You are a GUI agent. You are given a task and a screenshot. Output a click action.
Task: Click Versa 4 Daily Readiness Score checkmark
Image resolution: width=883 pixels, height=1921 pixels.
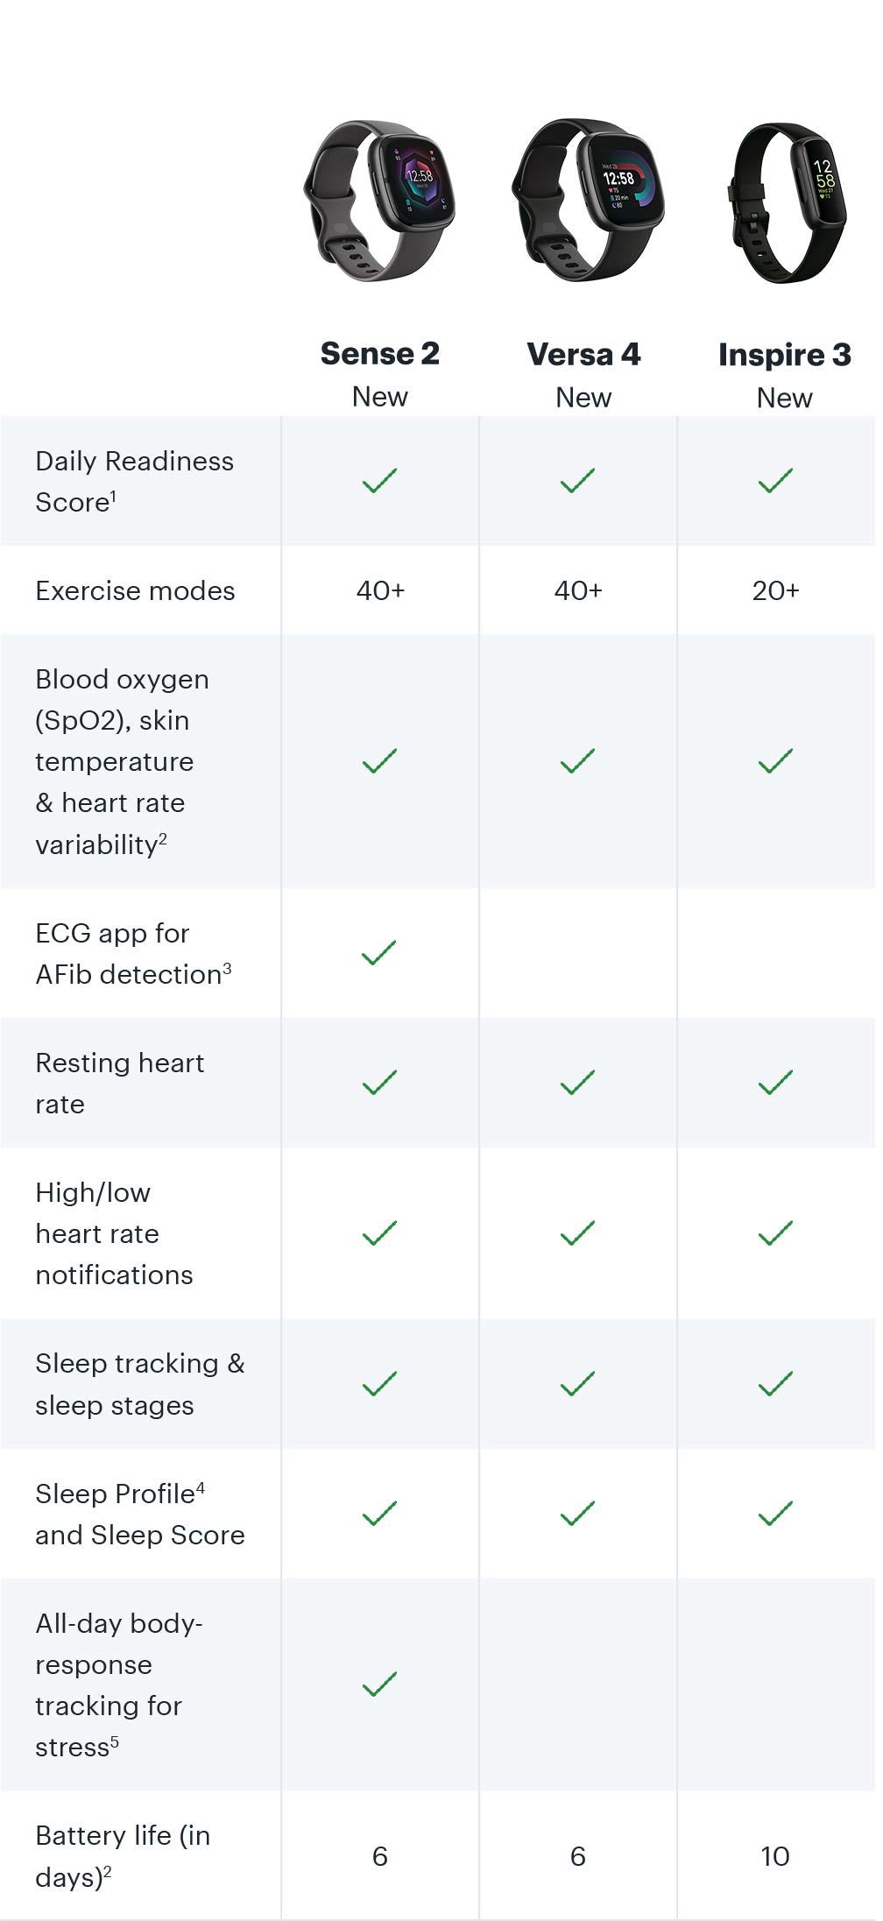coord(577,481)
